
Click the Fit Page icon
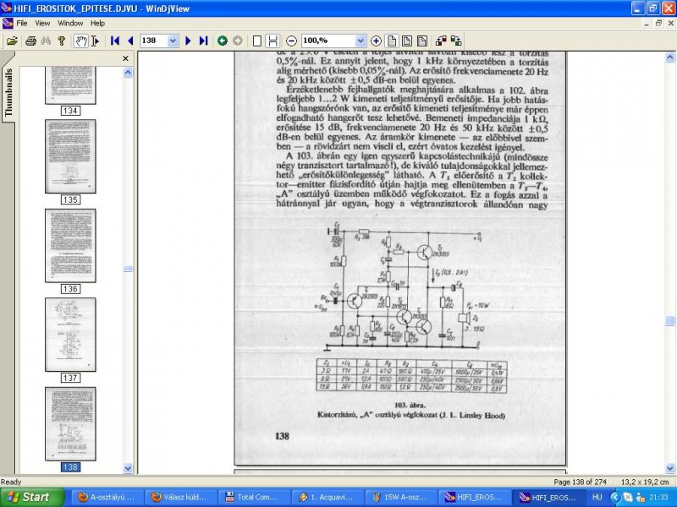point(422,41)
